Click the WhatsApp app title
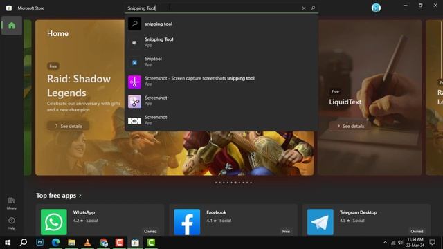The image size is (443, 249). (x=84, y=212)
